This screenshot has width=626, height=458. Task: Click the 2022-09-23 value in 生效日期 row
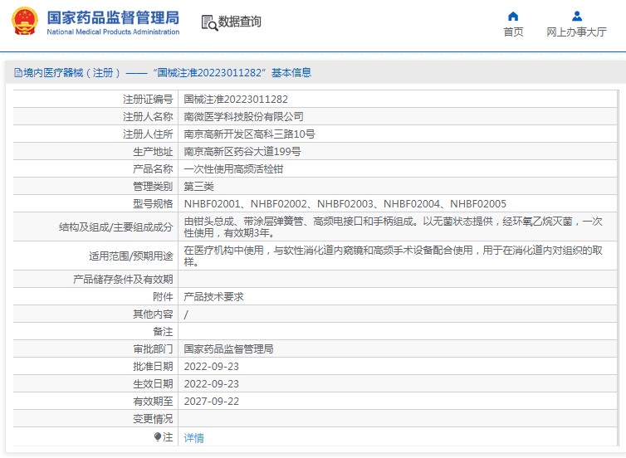(x=211, y=384)
